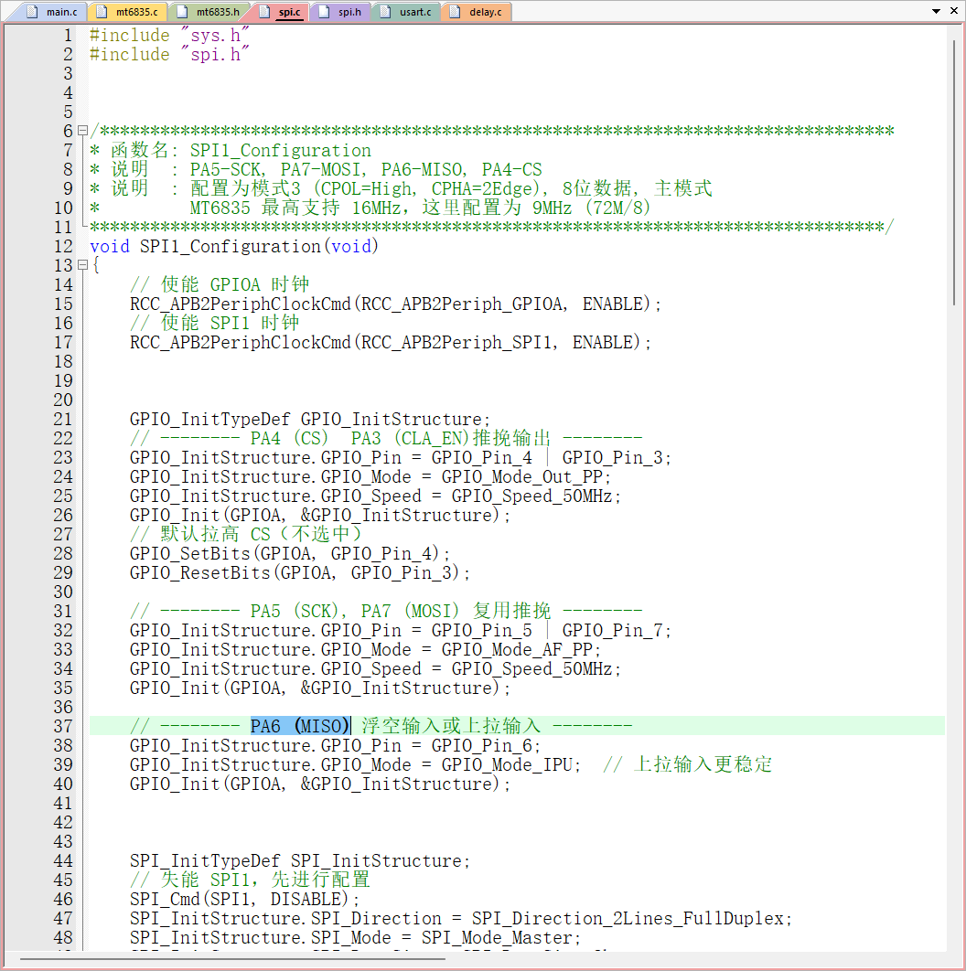Click 'GPIO_Mode_AF_PP' on line 33
Screen dimensions: 966x971
(517, 649)
